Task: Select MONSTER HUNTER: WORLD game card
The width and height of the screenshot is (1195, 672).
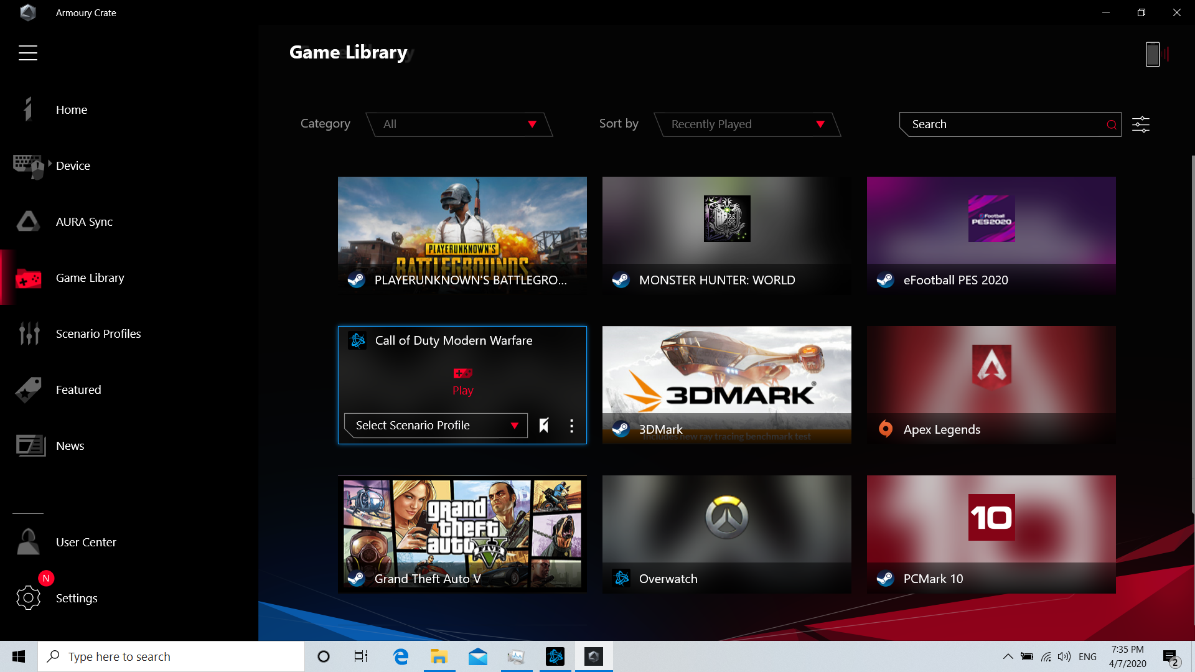Action: click(727, 235)
